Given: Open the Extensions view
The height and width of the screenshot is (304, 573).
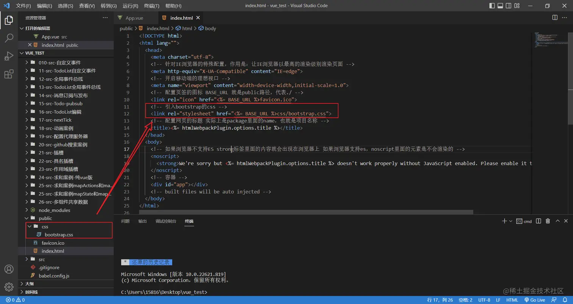Looking at the screenshot, I should point(9,74).
